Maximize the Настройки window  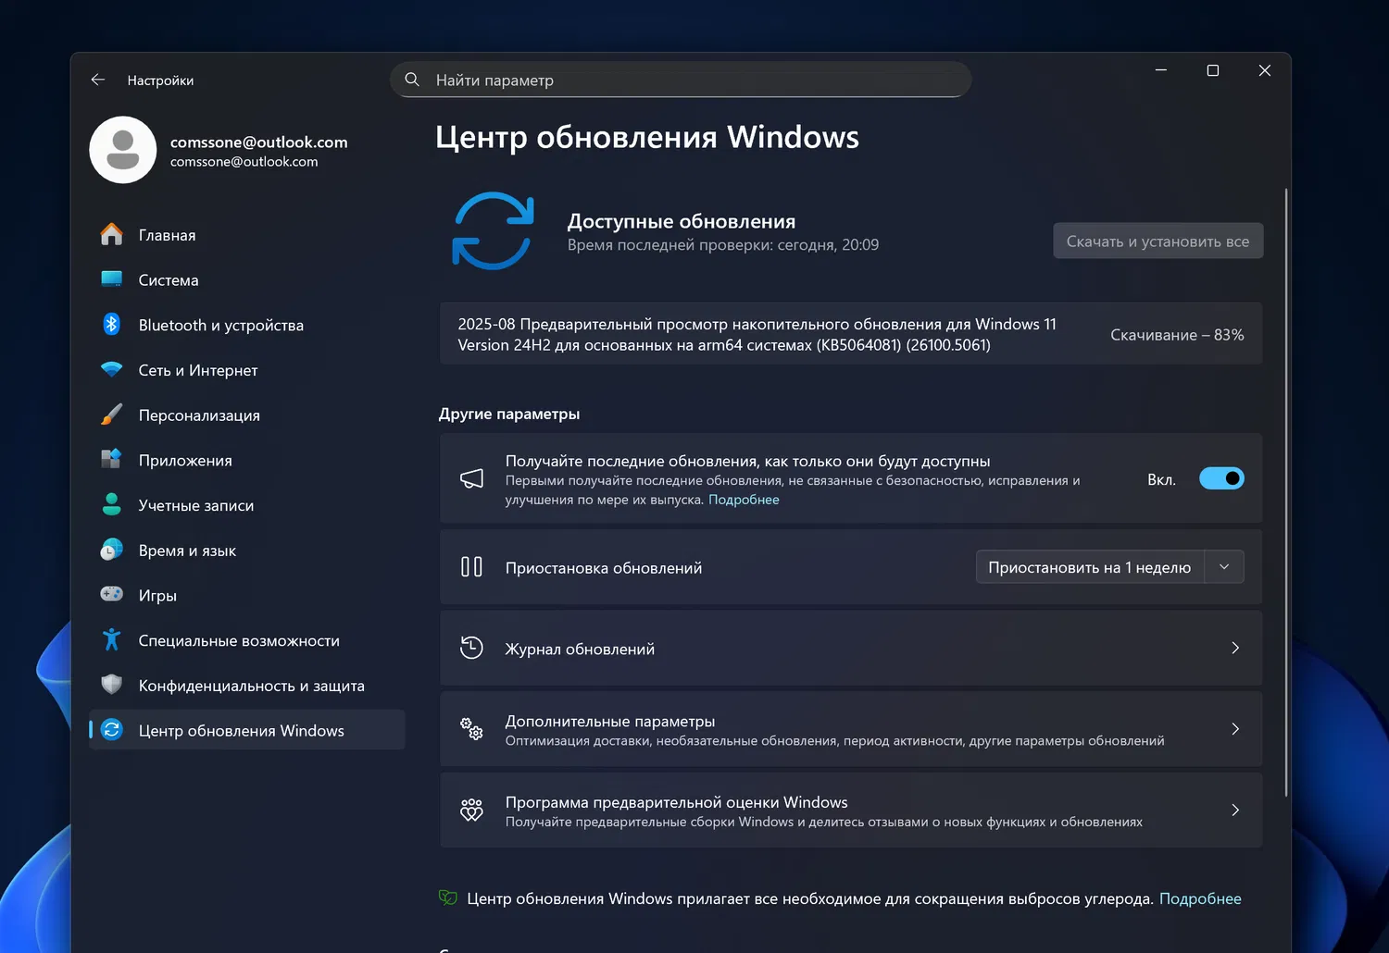[x=1213, y=70]
